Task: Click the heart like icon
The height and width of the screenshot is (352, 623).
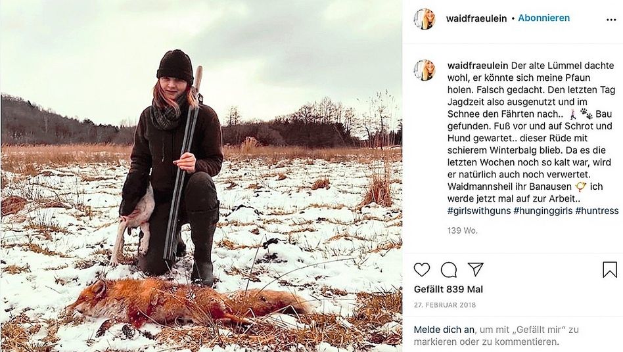Action: [422, 269]
